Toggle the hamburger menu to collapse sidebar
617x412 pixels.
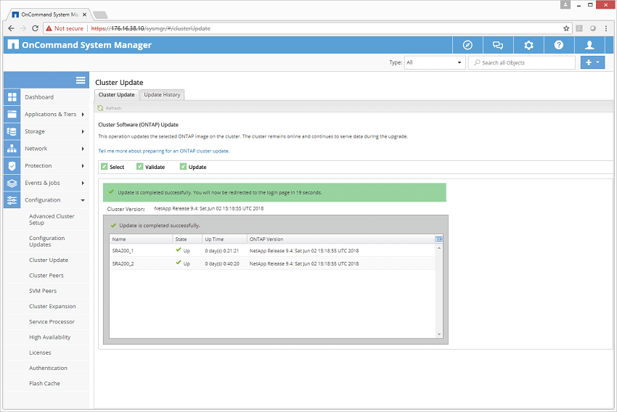click(x=81, y=81)
